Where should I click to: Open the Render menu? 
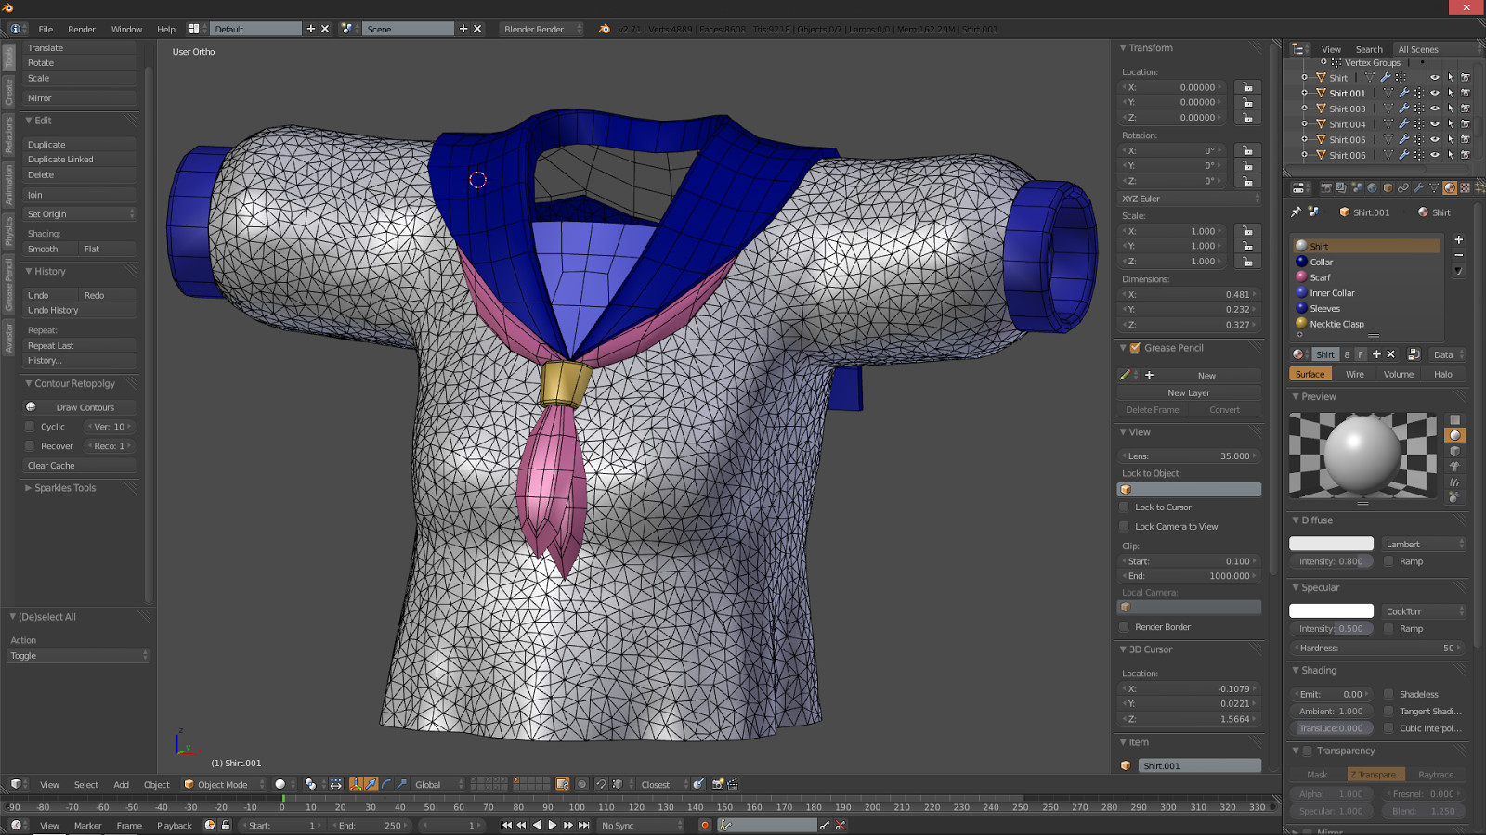[x=82, y=29]
